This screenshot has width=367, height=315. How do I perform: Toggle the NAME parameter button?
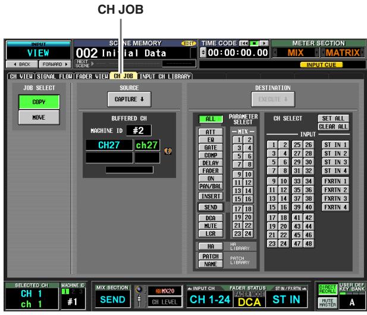pos(211,264)
